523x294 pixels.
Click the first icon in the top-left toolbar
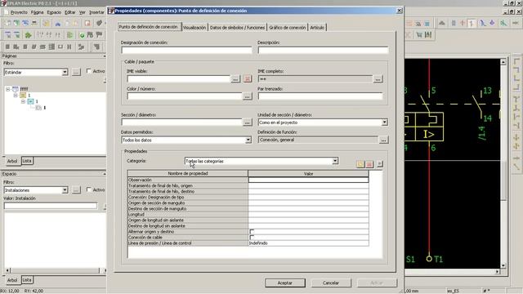pos(7,24)
